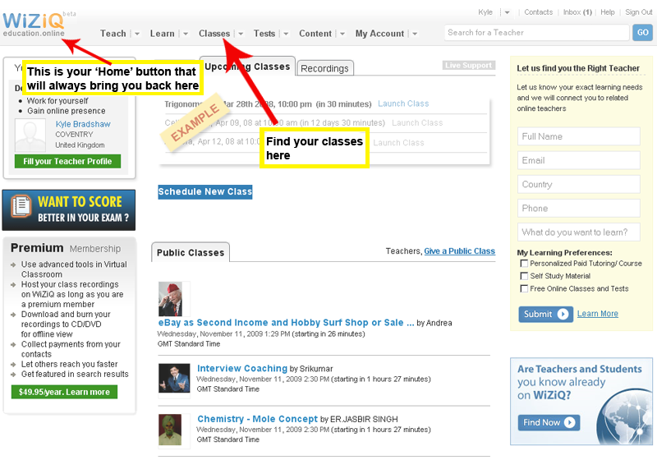Switch to the Upcoming Classes tab
Image resolution: width=657 pixels, height=460 pixels.
tap(247, 67)
